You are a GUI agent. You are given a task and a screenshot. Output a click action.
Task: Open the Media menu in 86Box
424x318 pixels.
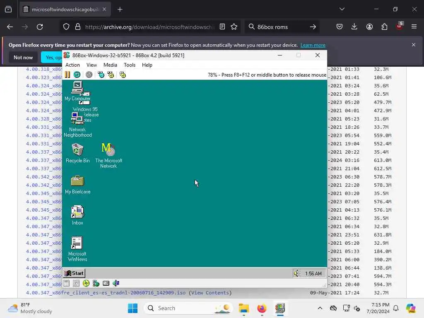coord(110,65)
